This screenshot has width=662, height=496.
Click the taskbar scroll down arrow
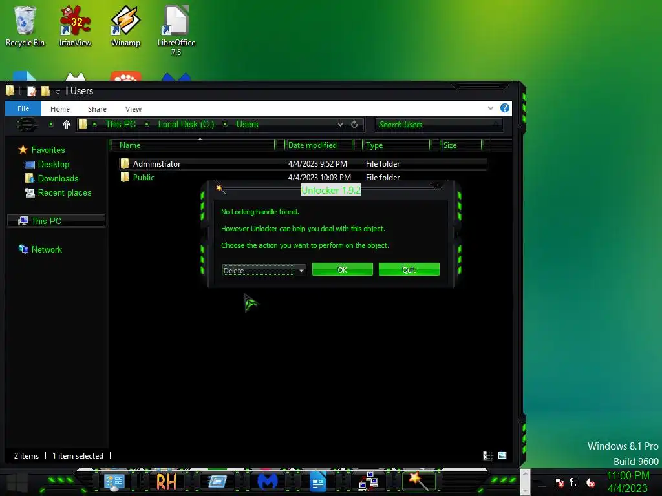click(525, 491)
